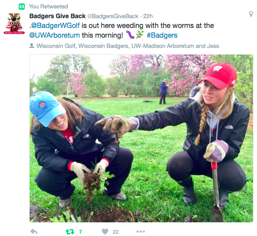Screen dimensions: 257x236
Task: Undo the retweet via green retweet icon
Action: [70, 232]
